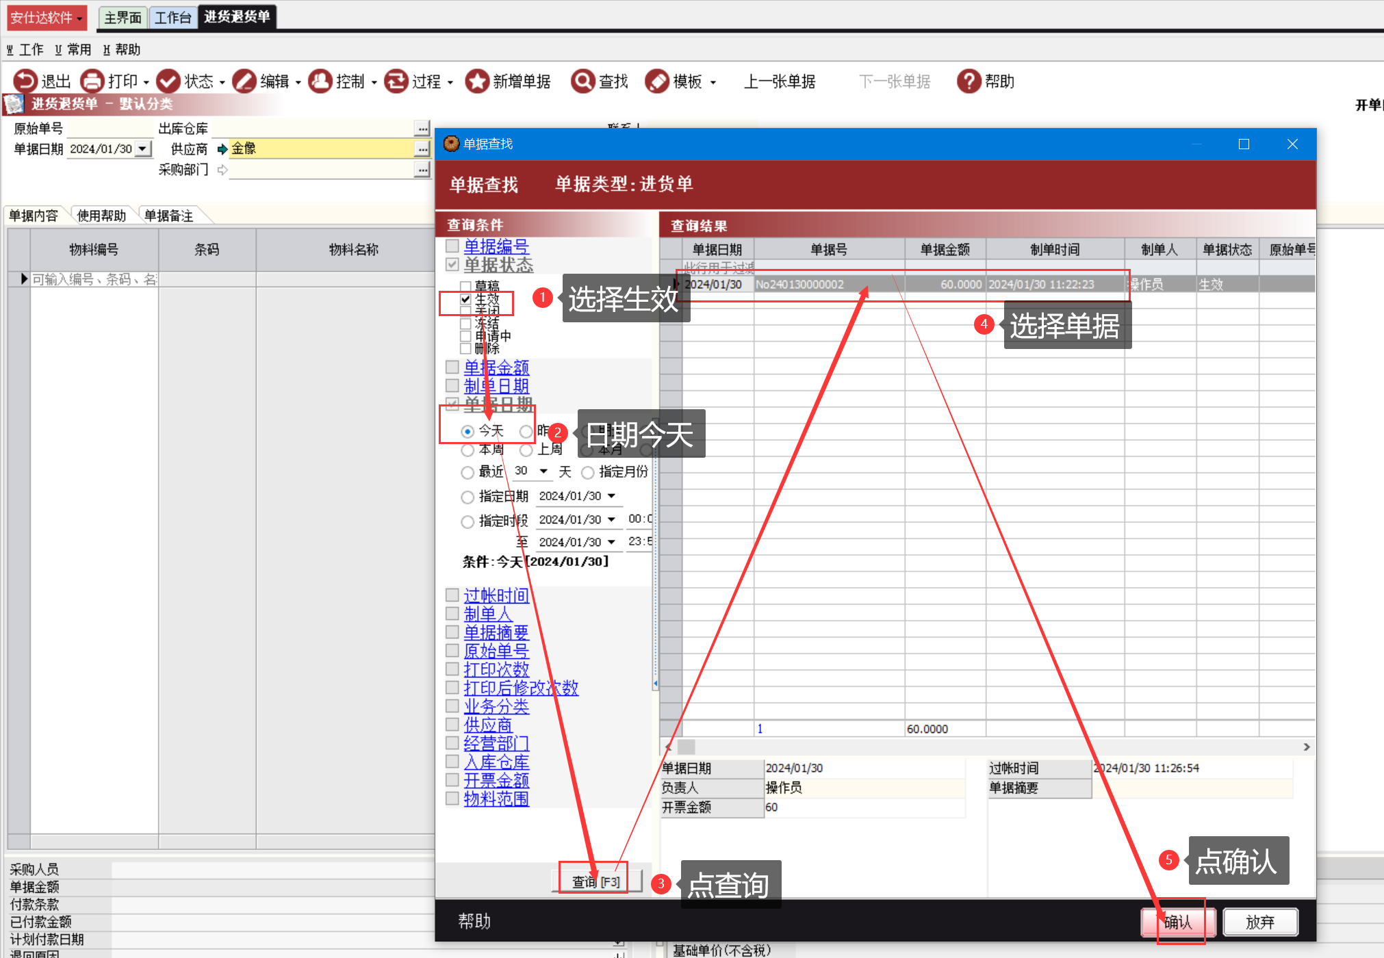
Task: Click the 模板 template icon
Action: point(656,81)
